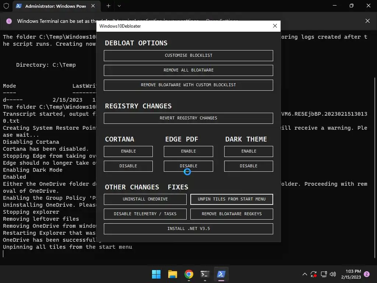This screenshot has height=283, width=377.
Task: Expand the terminal profile dropdown arrow
Action: 119,6
